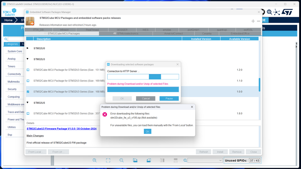Click Cancel in the download dialog
The height and width of the screenshot is (169, 301).
[146, 99]
